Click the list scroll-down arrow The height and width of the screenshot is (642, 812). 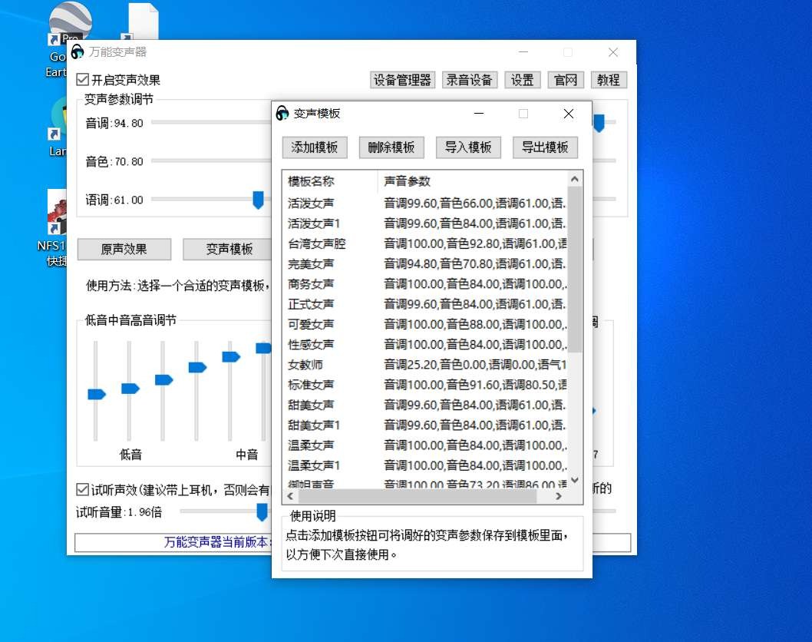pyautogui.click(x=574, y=481)
